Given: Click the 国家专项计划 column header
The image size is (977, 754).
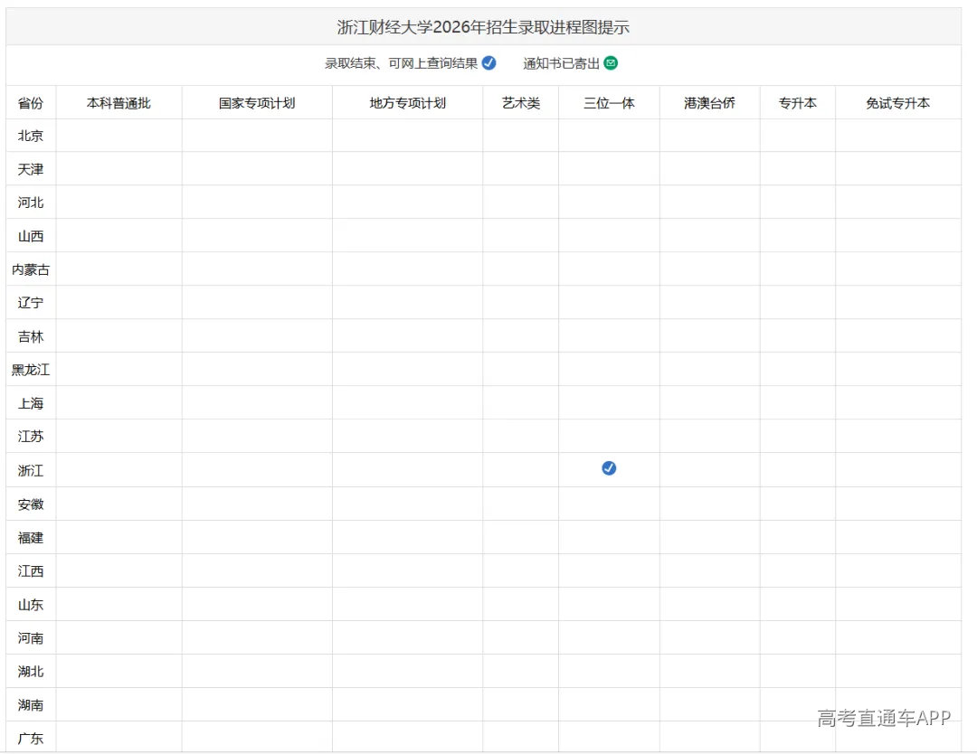Looking at the screenshot, I should coord(257,103).
